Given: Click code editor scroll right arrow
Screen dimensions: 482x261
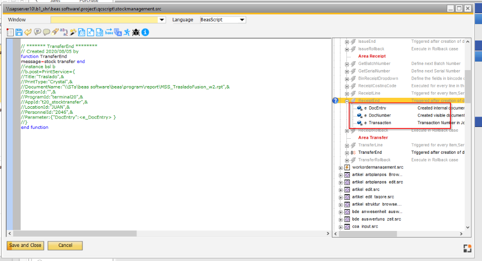Looking at the screenshot, I should pyautogui.click(x=328, y=234).
